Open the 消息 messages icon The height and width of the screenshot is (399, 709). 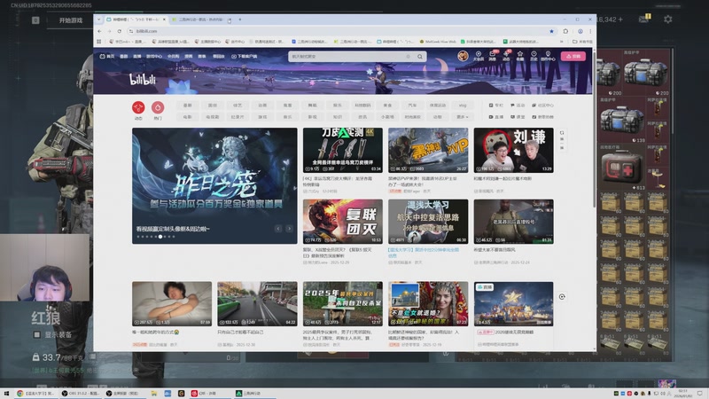[x=493, y=56]
